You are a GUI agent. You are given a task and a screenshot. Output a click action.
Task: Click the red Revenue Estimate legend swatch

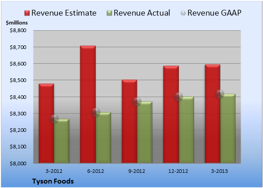(x=27, y=13)
